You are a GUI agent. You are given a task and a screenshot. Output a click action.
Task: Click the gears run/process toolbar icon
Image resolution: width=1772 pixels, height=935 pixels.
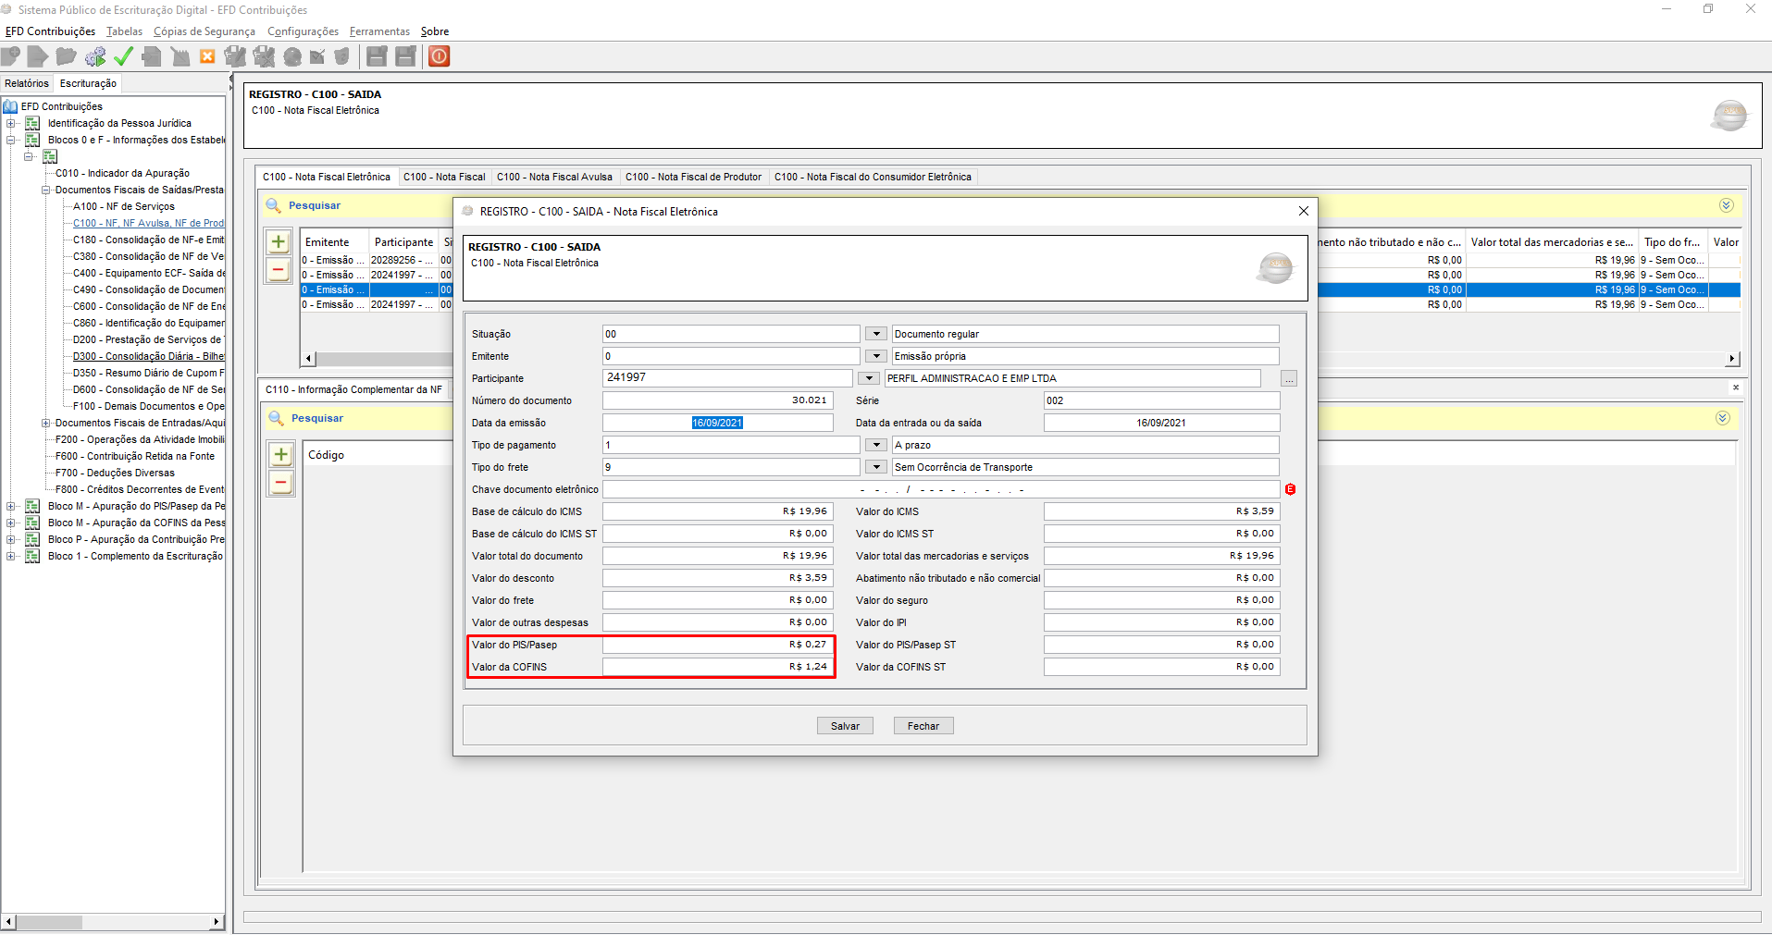(95, 57)
